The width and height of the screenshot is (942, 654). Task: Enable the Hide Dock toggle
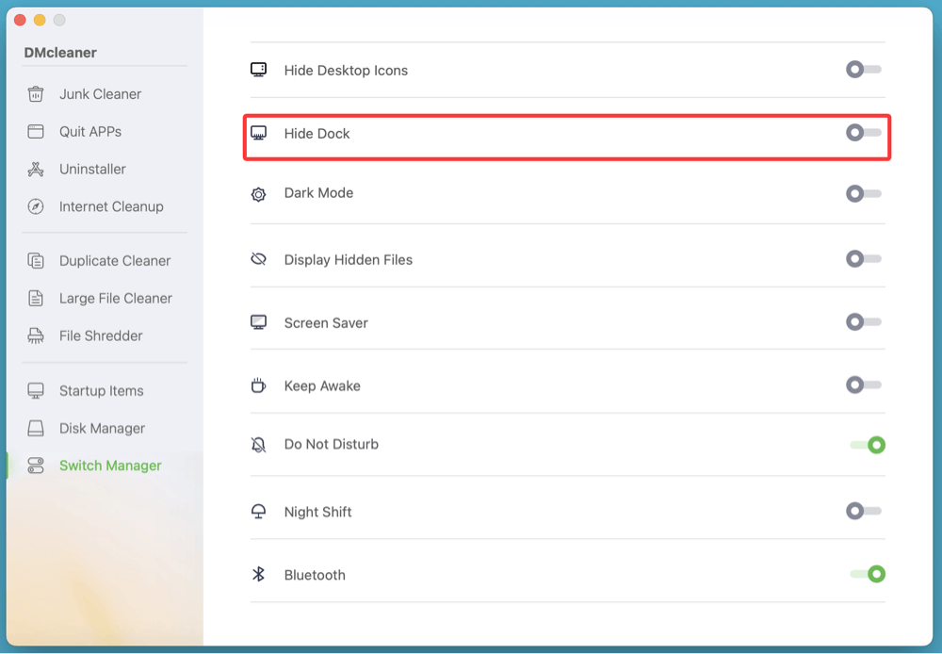[x=863, y=133]
